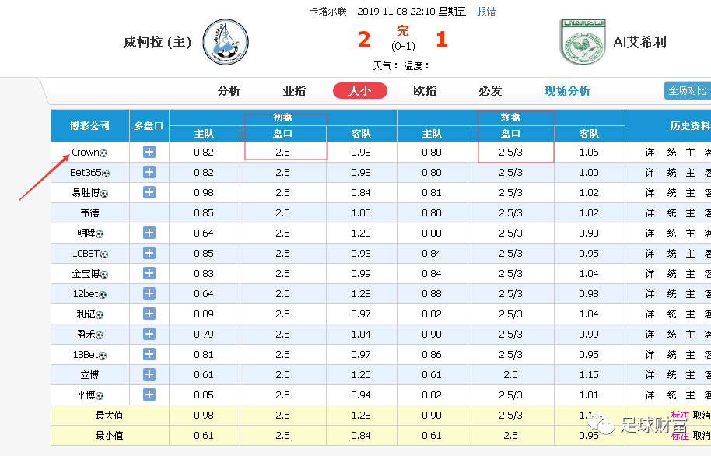
Task: Click the 最小值 row label
Action: (109, 436)
